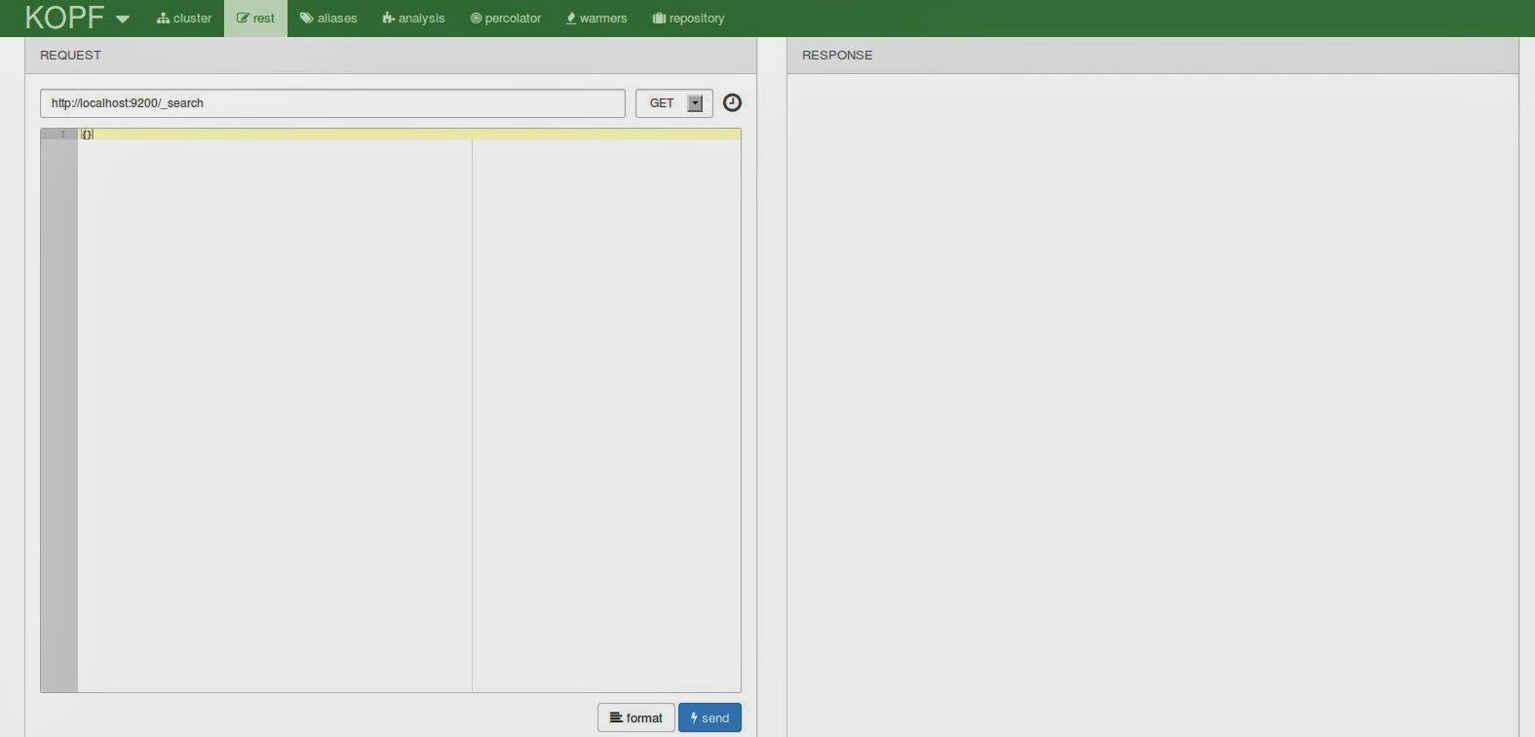
Task: Click the REQUEST panel header
Action: point(391,56)
